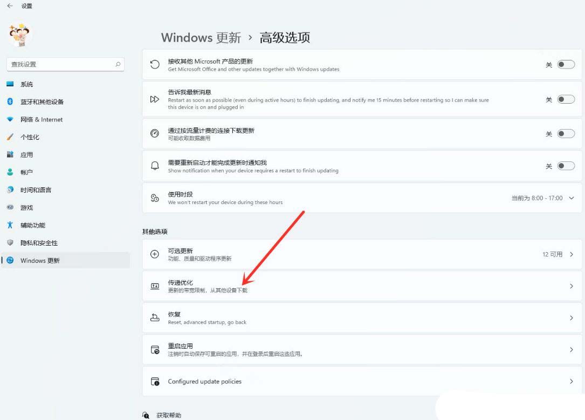
Task: Go to 蓝牙和其他设备 settings
Action: click(x=66, y=101)
